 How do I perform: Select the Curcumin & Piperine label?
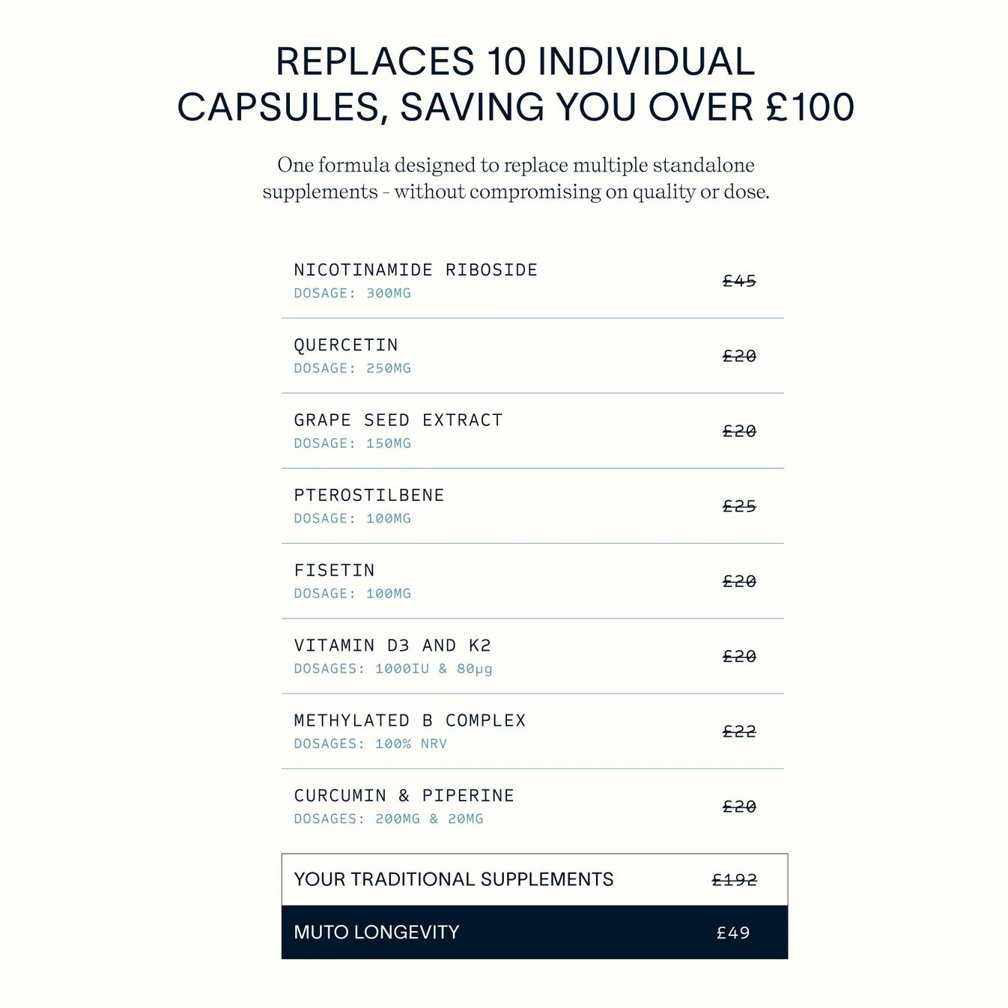pyautogui.click(x=404, y=795)
